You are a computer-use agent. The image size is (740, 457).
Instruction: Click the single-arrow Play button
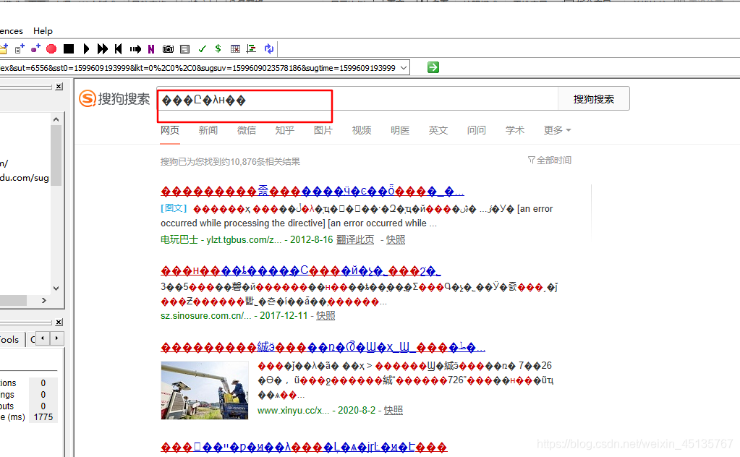(86, 48)
